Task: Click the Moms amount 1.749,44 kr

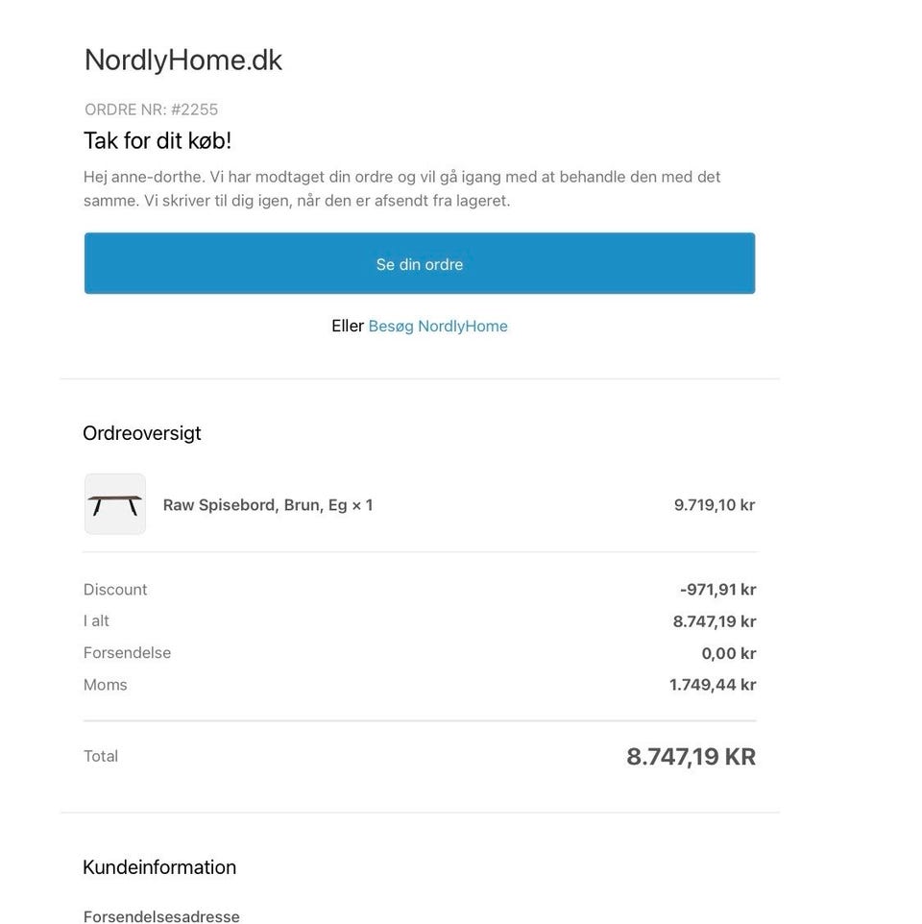Action: coord(713,685)
